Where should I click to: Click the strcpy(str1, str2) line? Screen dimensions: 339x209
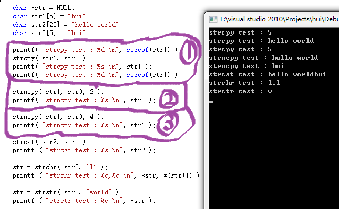(x=51, y=58)
